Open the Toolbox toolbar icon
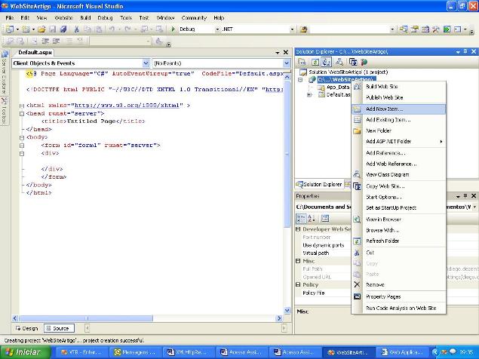The width and height of the screenshot is (479, 359). click(x=435, y=29)
